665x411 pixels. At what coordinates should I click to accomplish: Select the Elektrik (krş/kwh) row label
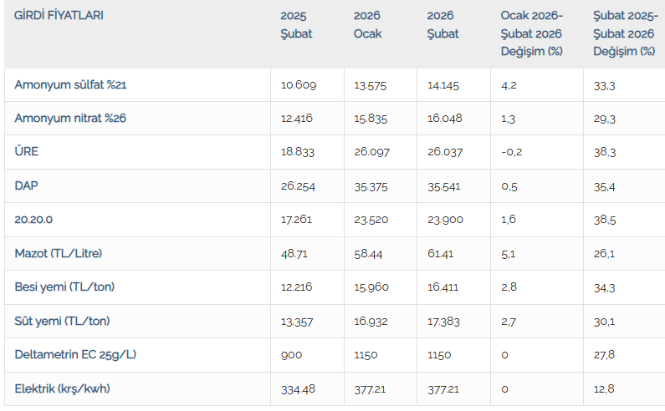click(62, 389)
